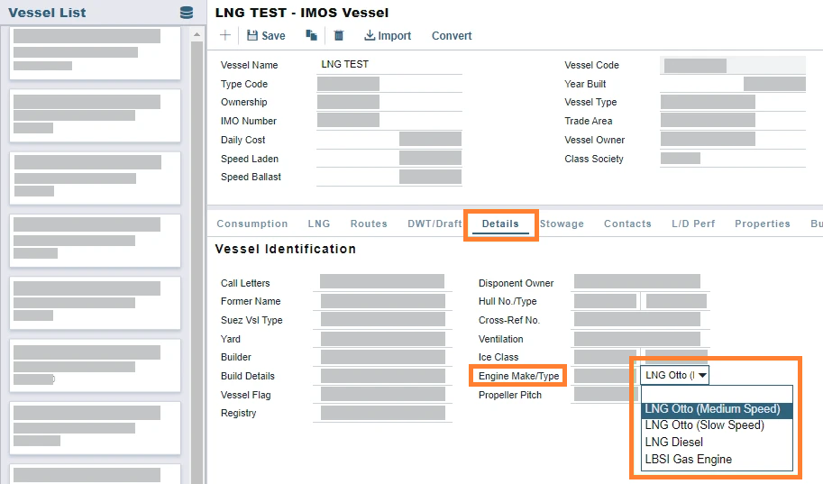
Task: Click the Trade Area field
Action: click(733, 120)
